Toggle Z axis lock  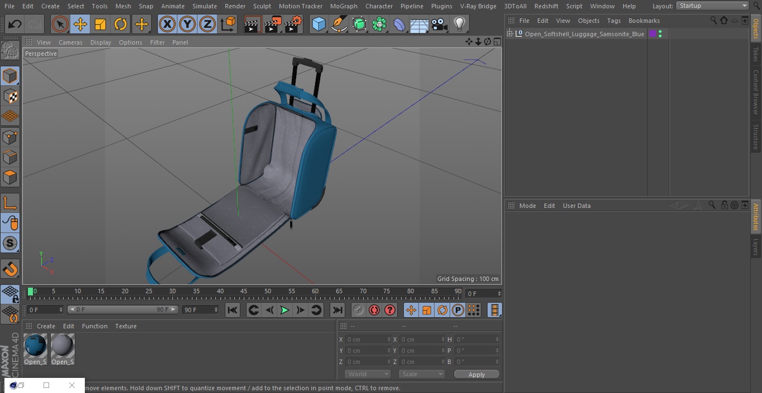click(x=208, y=24)
